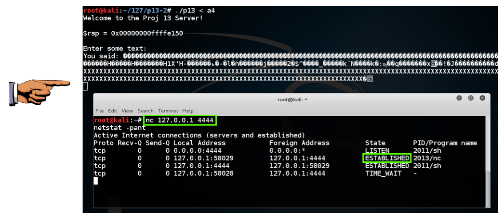Maximize the root@kali terminal window
504x219 pixels.
(x=471, y=98)
